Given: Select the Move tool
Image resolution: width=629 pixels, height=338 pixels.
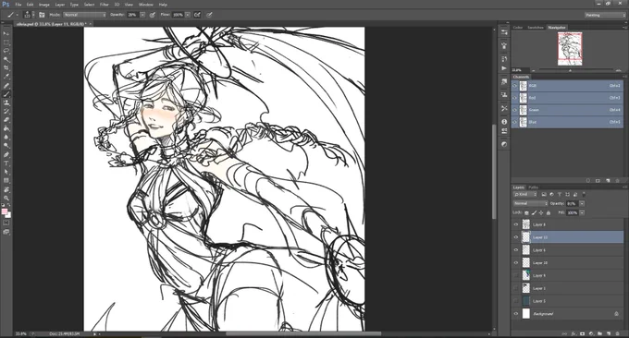Looking at the screenshot, I should point(6,33).
